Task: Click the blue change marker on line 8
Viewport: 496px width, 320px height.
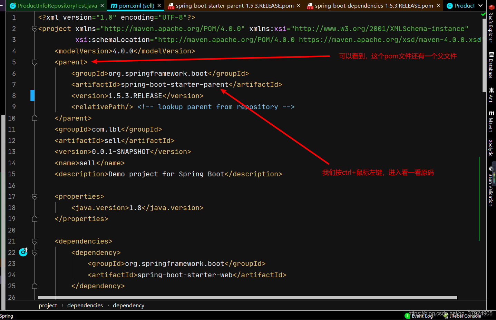Action: pyautogui.click(x=32, y=96)
